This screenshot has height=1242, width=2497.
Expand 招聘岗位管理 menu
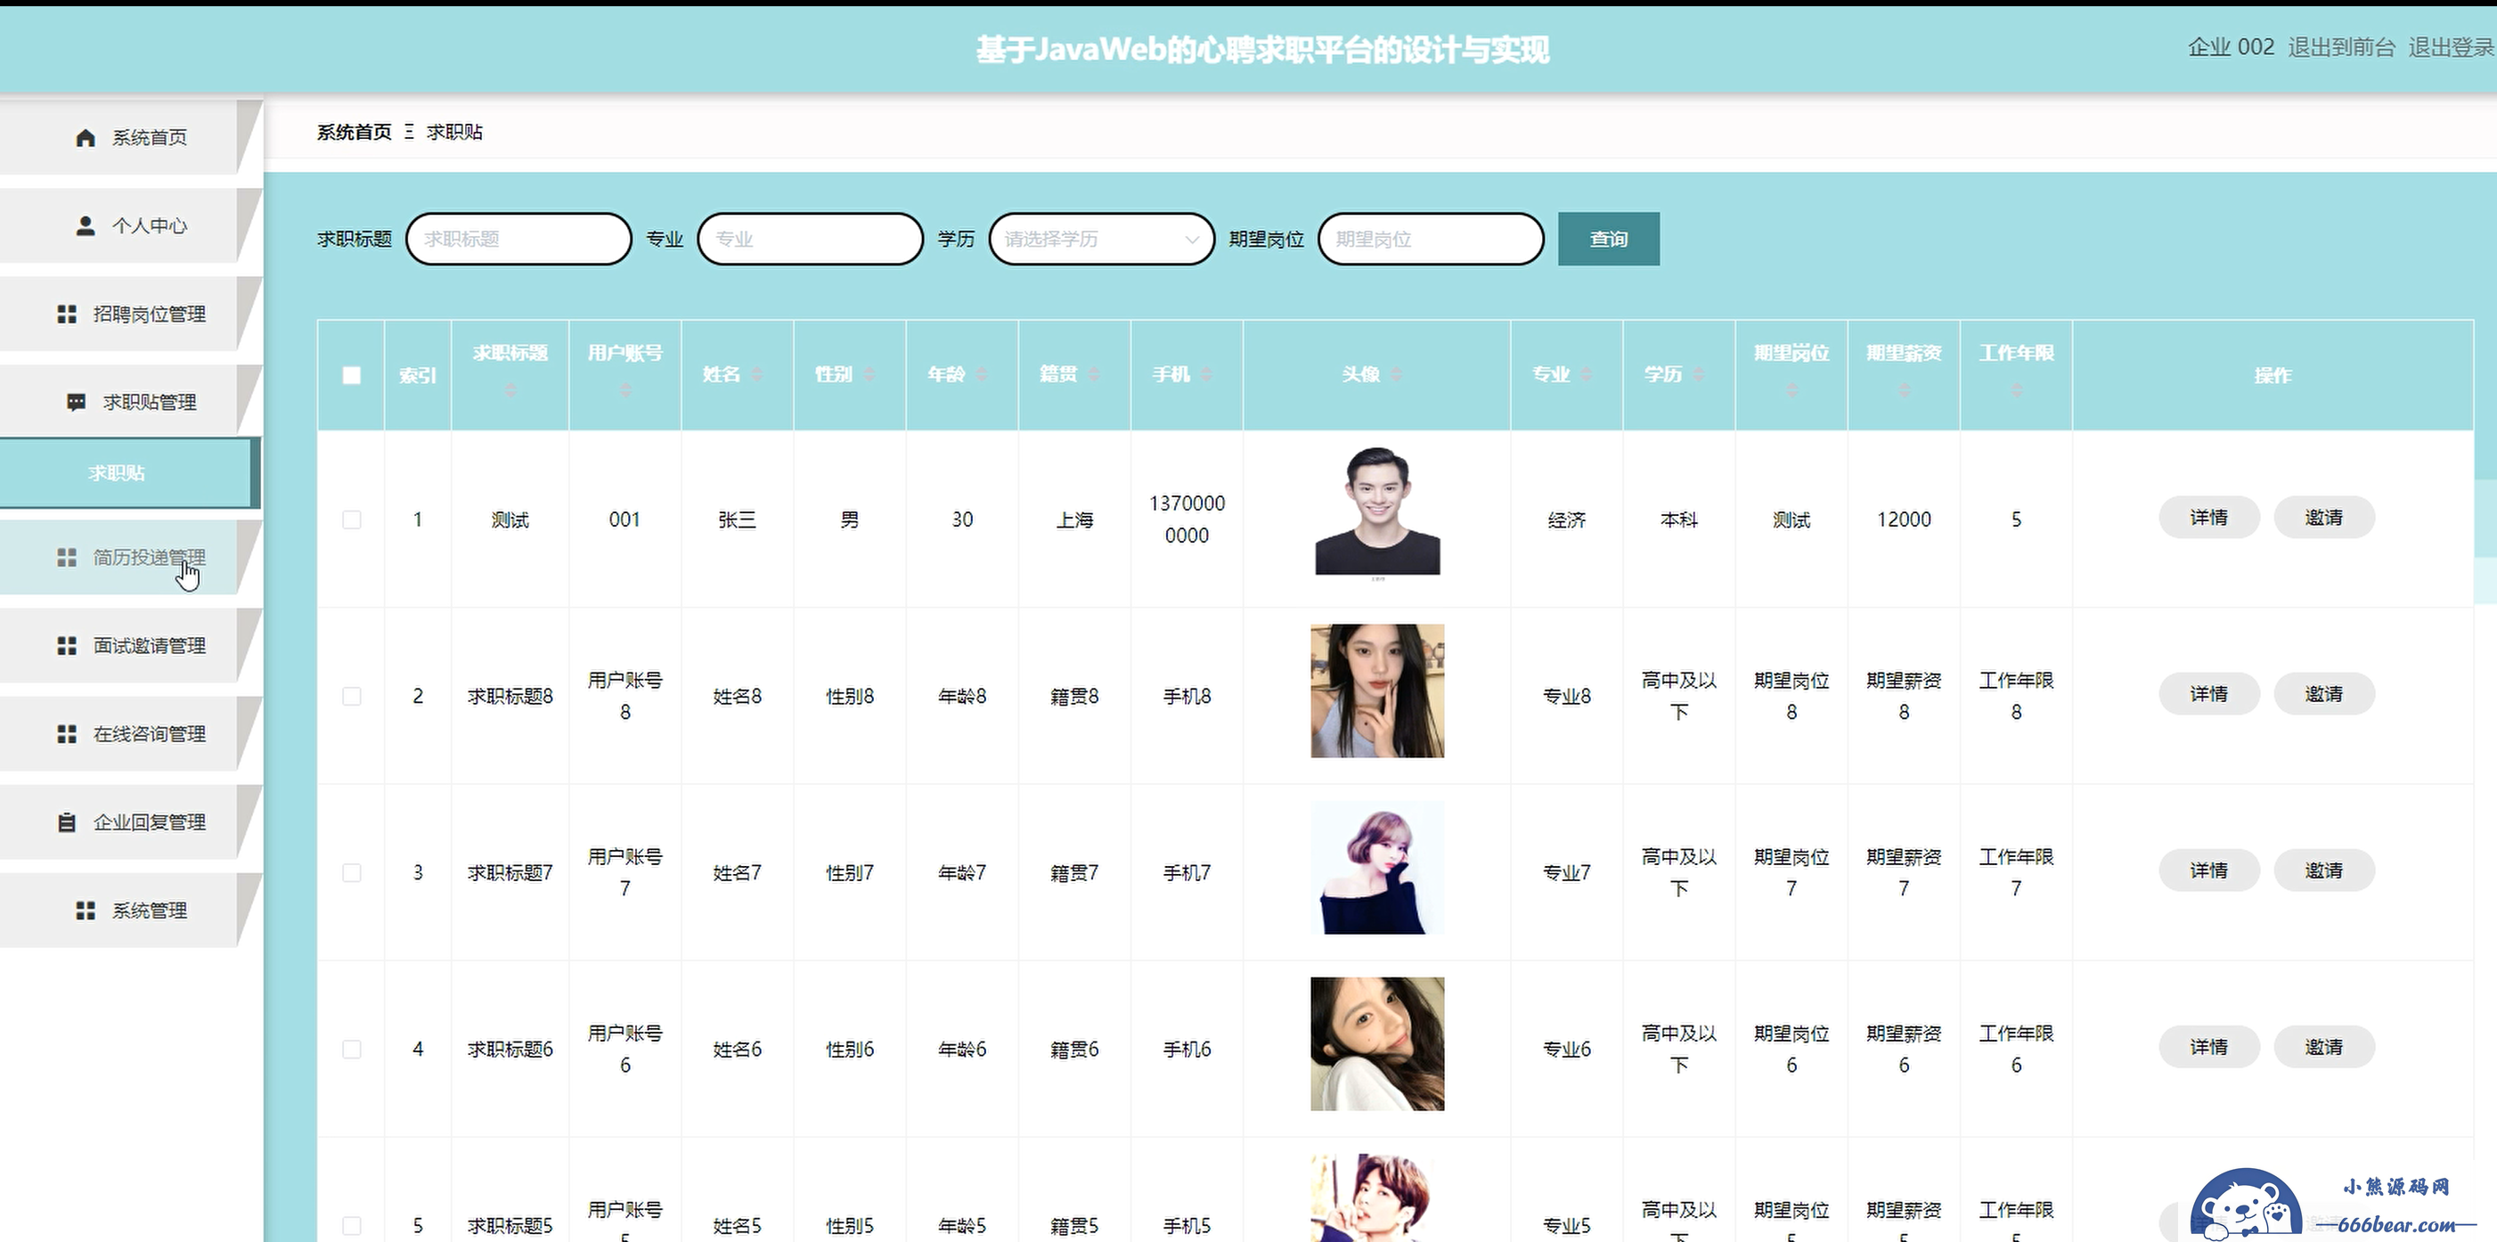click(131, 315)
